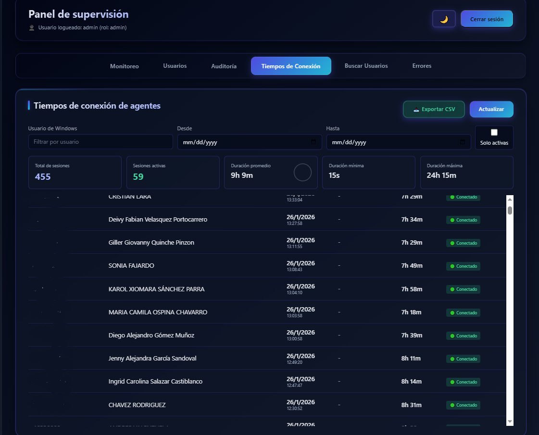539x435 pixels.
Task: Toggle dark mode with the moon icon
Action: click(443, 18)
